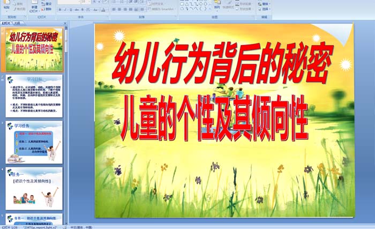
Task: Select slide 1 thumbnail
Action: 34,49
